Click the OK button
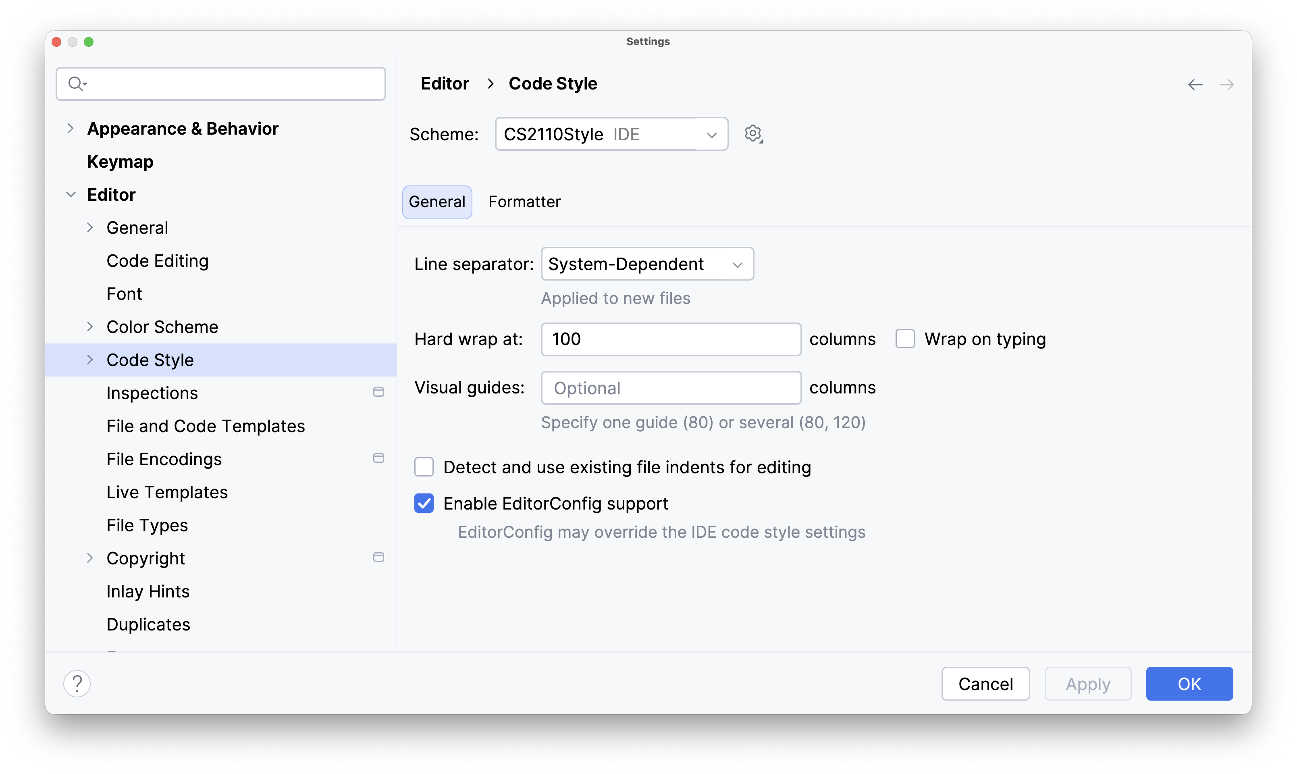 pyautogui.click(x=1189, y=683)
